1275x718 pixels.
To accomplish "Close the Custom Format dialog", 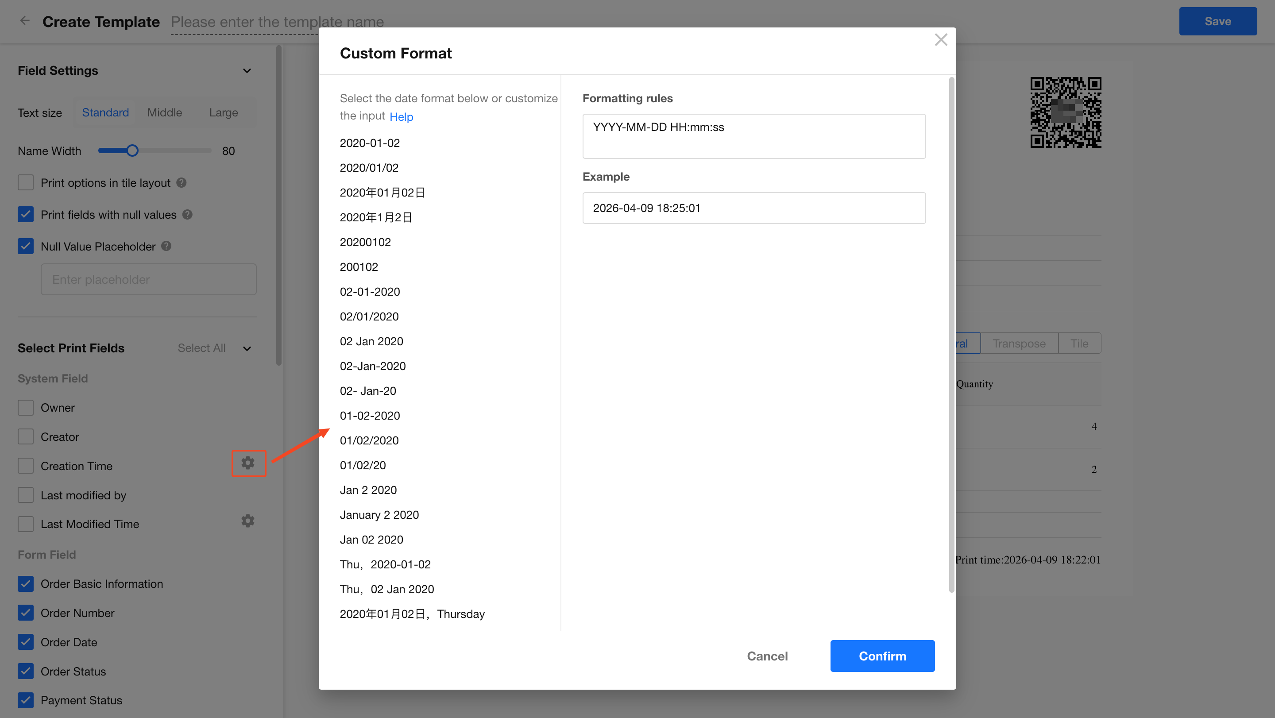I will pos(940,39).
